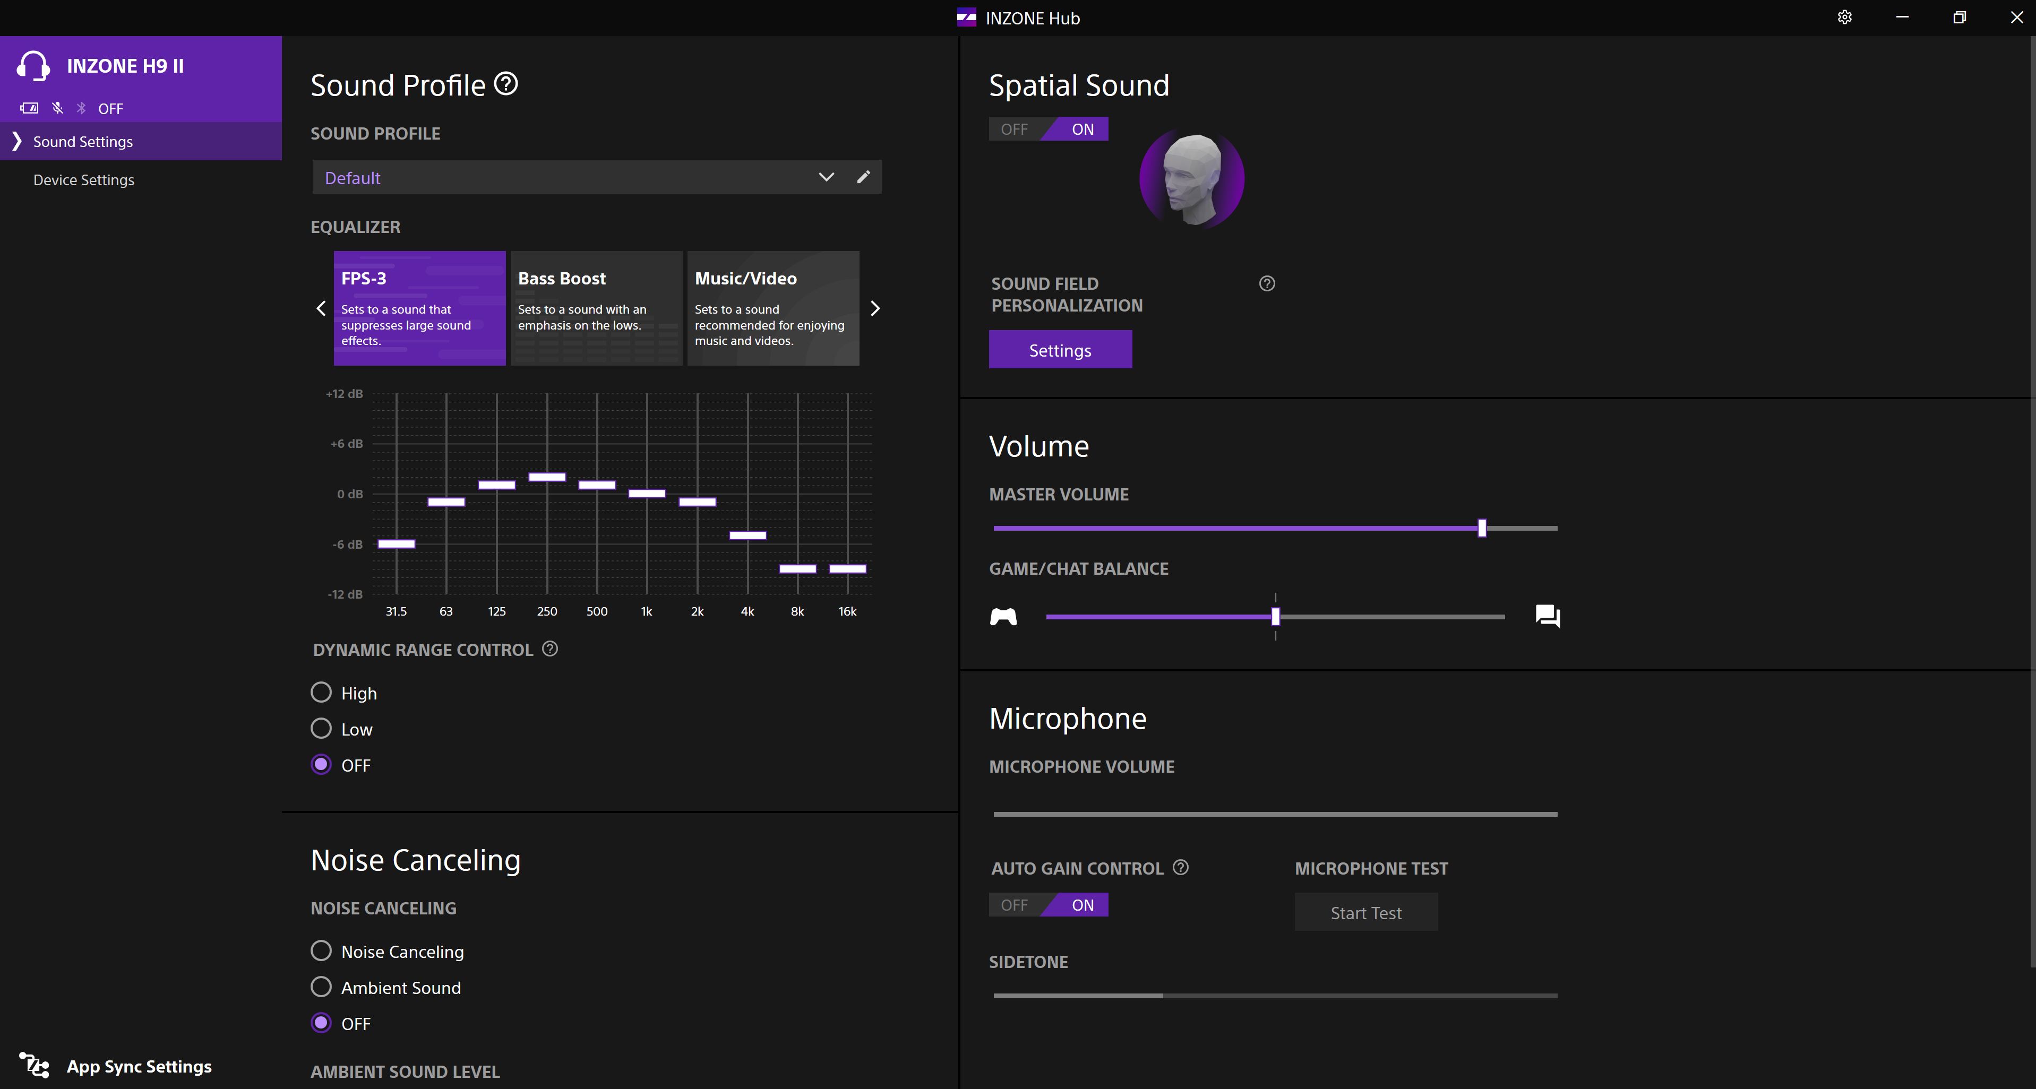Select the Ambient Sound radio option
2036x1089 pixels.
pos(321,987)
